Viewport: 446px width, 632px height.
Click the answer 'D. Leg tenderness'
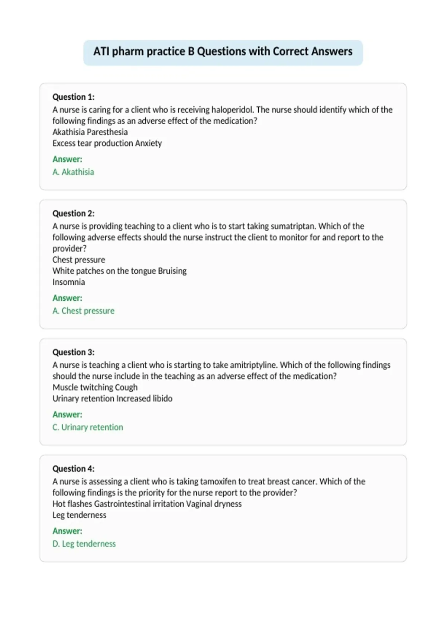click(x=84, y=544)
